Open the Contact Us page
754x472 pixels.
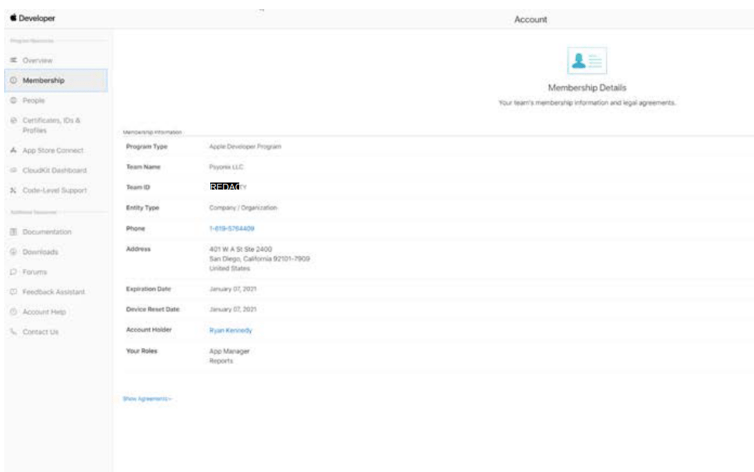[41, 332]
